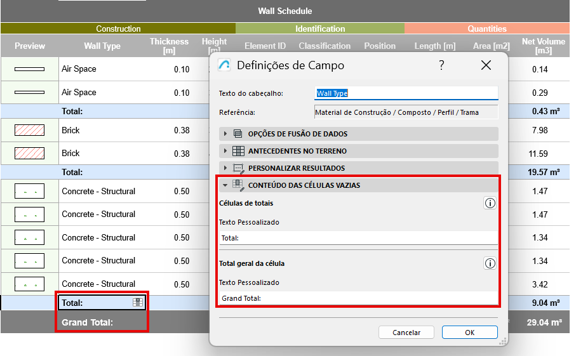Screen dimensions: 576x356
Task: Show info for Células de totais
Action: [490, 203]
